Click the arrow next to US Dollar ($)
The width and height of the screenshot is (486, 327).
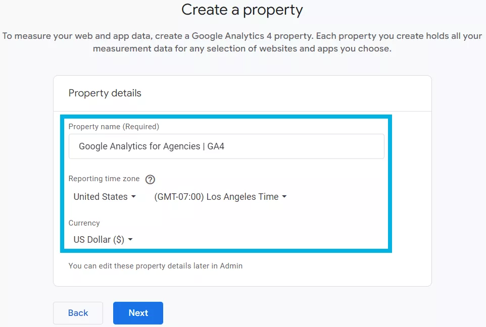[130, 240]
